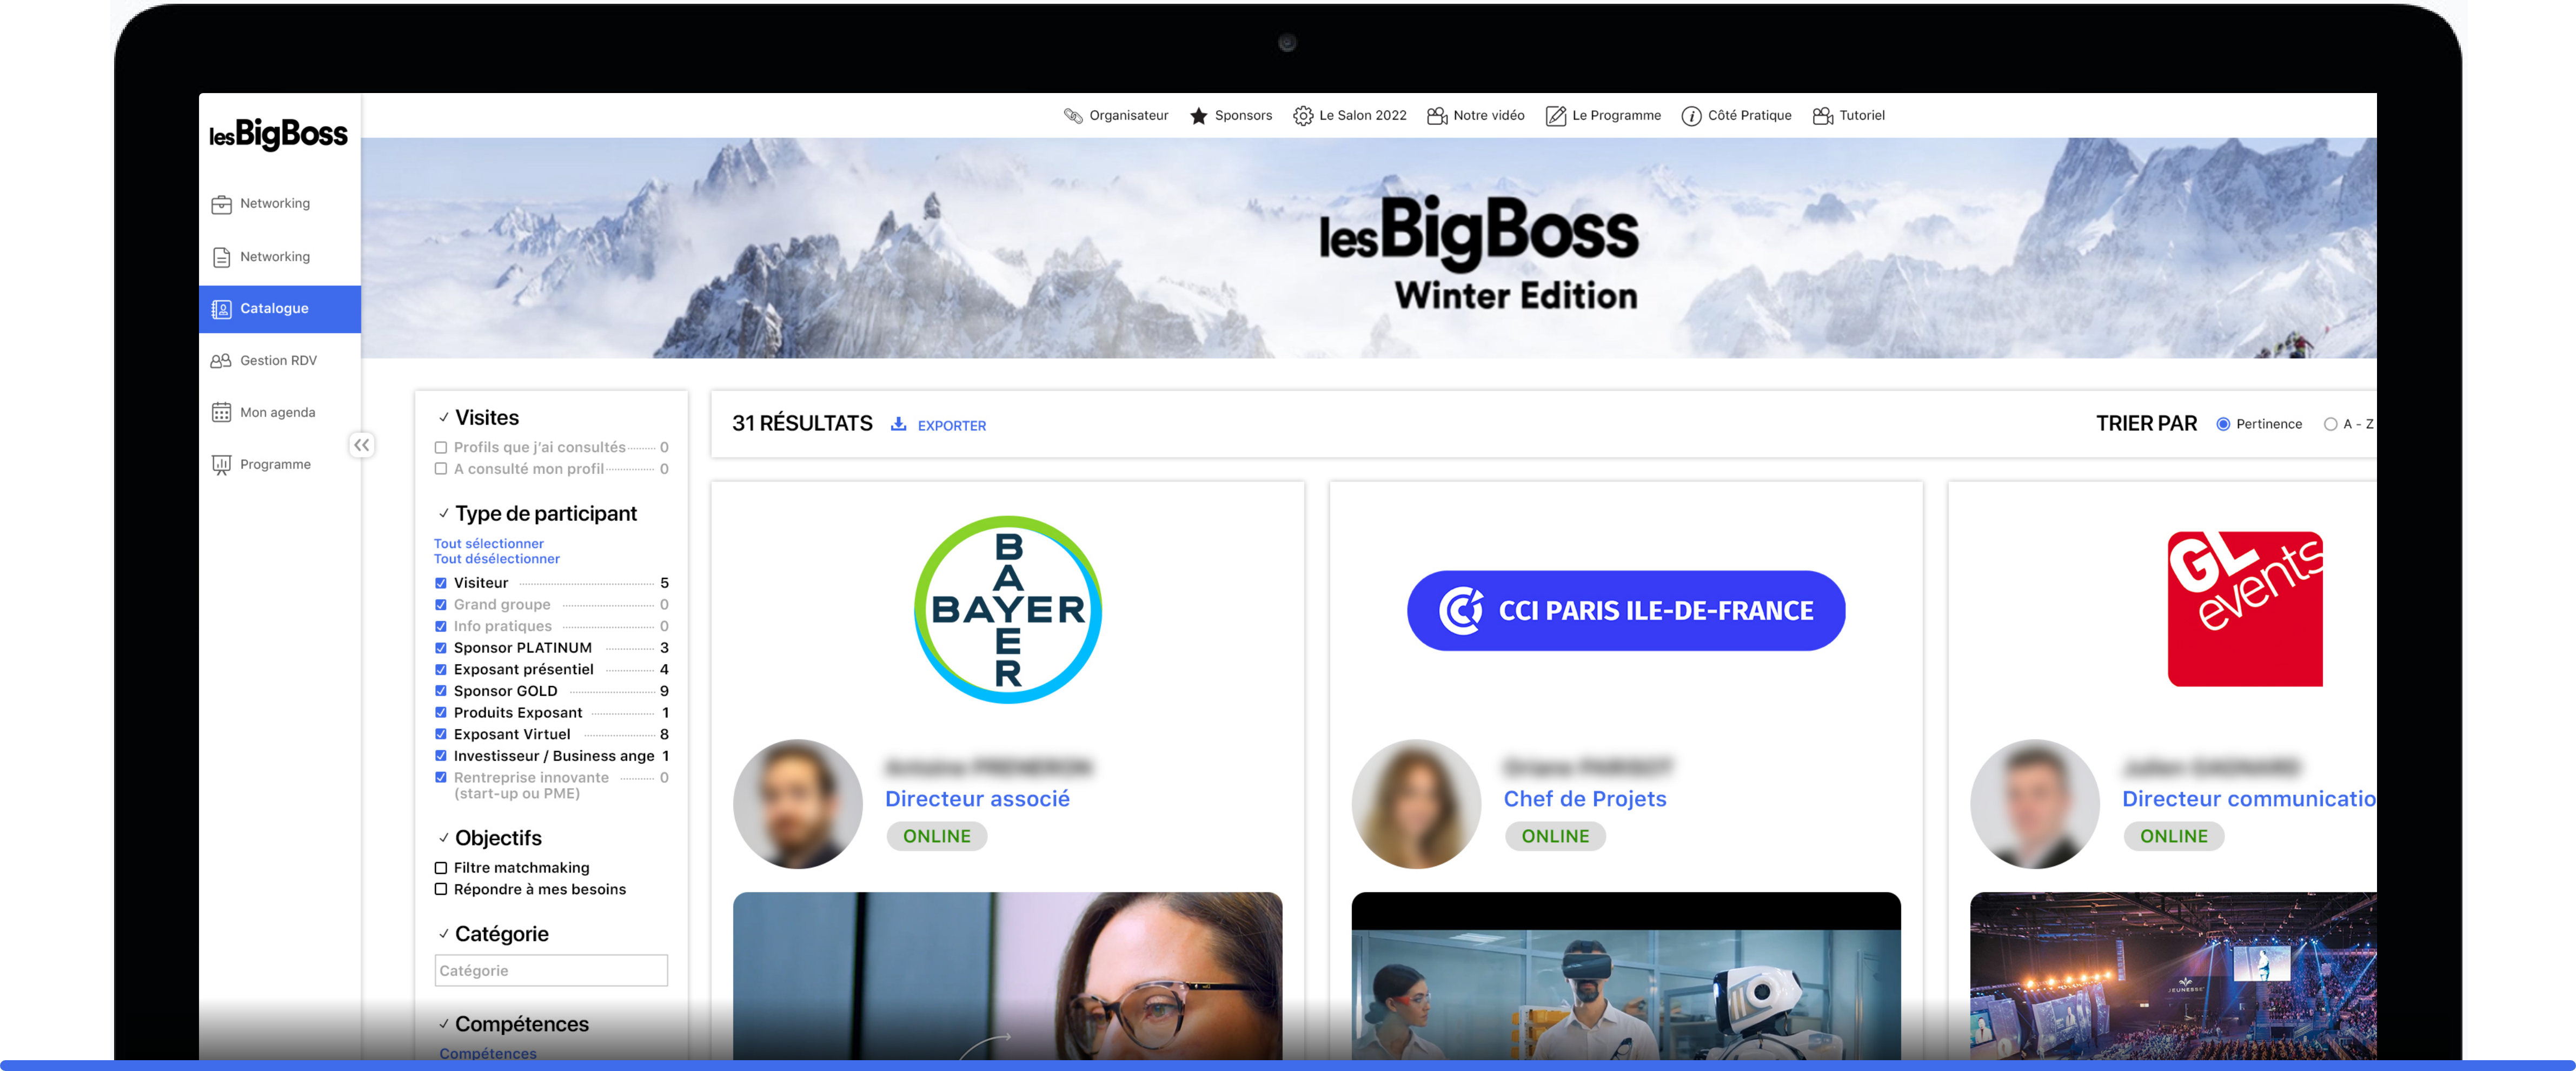Click ONLINE badge on Bayer card
2576x1071 pixels.
tap(937, 836)
